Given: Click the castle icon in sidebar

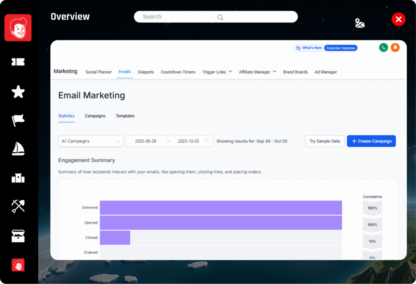Looking at the screenshot, I should pyautogui.click(x=18, y=178).
